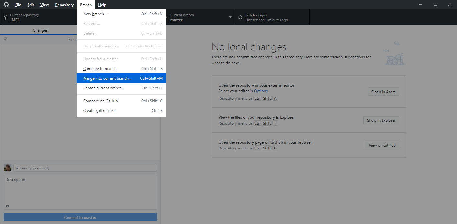This screenshot has height=224, width=457.
Task: Click the Summary (required) input field
Action: 85,168
